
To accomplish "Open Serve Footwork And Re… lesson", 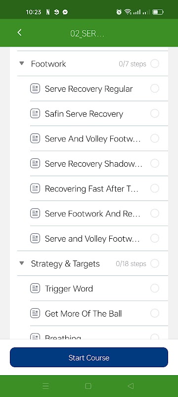I will (x=92, y=214).
